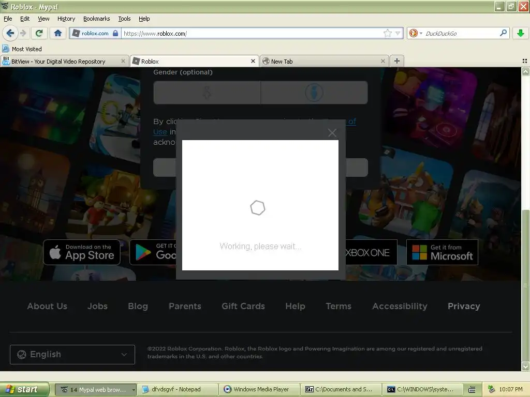The image size is (530, 397).
Task: Open the View menu
Action: coord(43,19)
